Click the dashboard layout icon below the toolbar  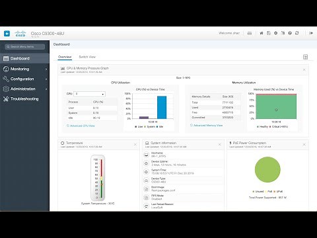(305, 57)
